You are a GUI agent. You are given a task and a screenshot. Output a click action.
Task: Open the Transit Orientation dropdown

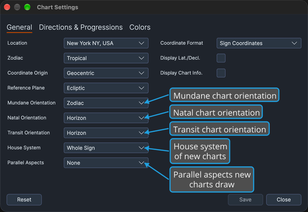(106, 133)
